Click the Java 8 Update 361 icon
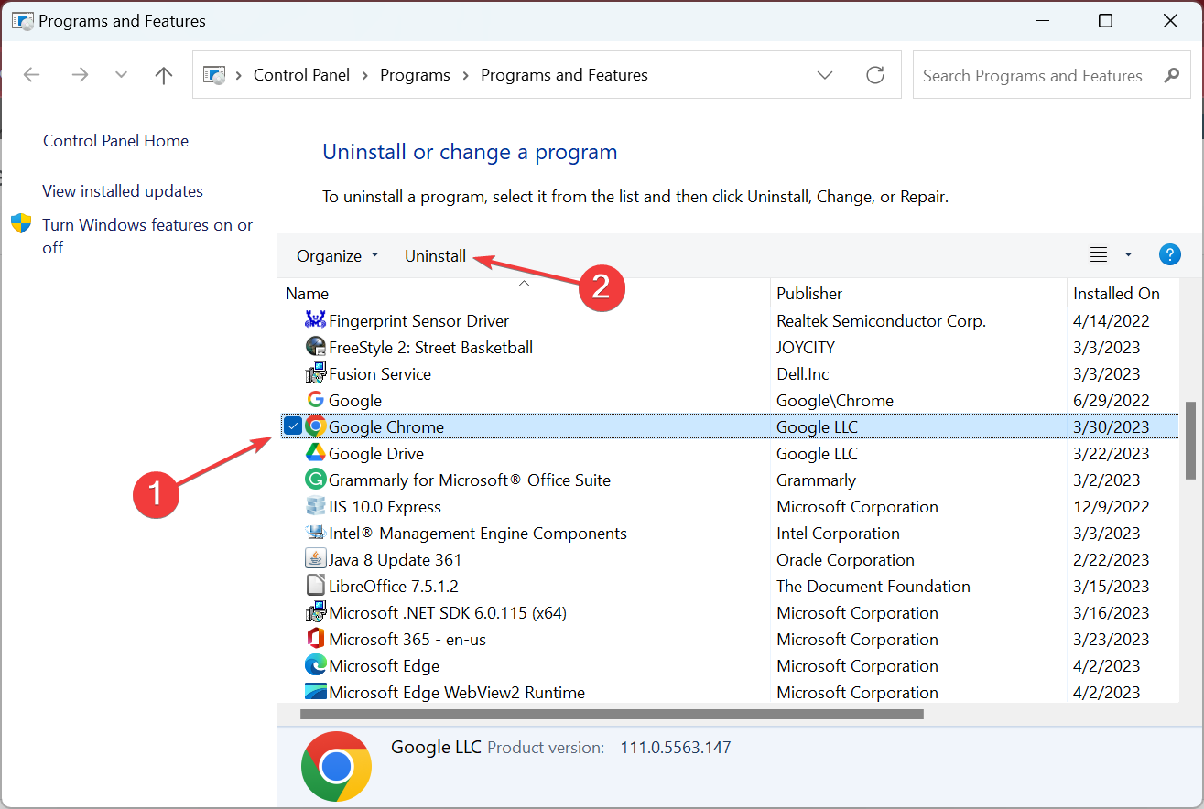This screenshot has height=809, width=1204. [x=315, y=559]
